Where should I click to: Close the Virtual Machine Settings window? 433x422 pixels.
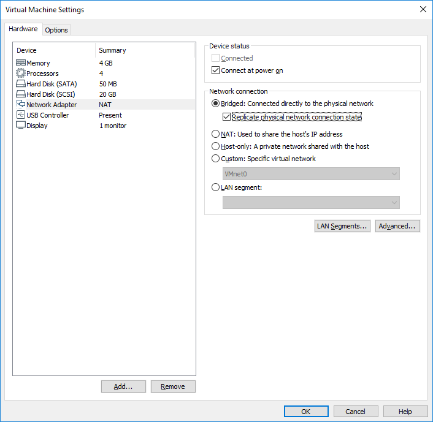coord(423,9)
